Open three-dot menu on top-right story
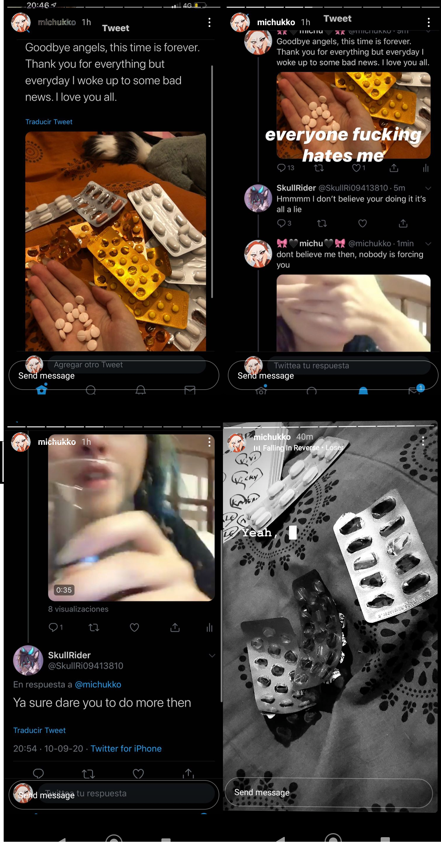The height and width of the screenshot is (843, 441). (x=428, y=22)
